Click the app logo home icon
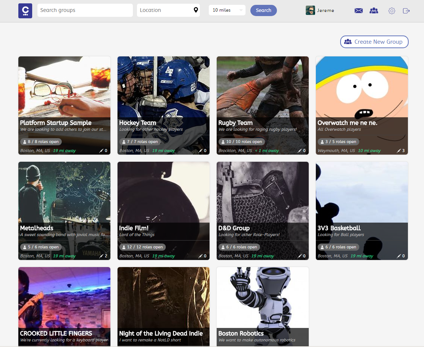The image size is (424, 347). [x=25, y=11]
